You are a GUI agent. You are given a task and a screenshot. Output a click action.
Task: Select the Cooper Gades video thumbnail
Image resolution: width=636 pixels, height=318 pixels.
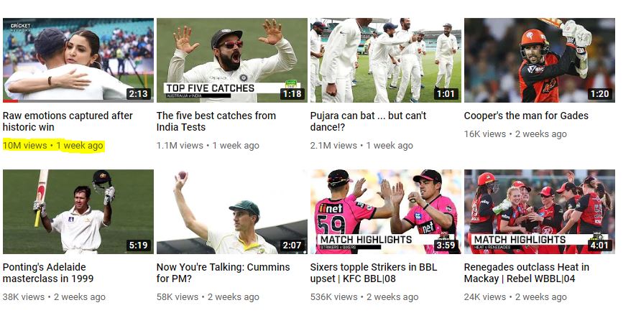[540, 60]
